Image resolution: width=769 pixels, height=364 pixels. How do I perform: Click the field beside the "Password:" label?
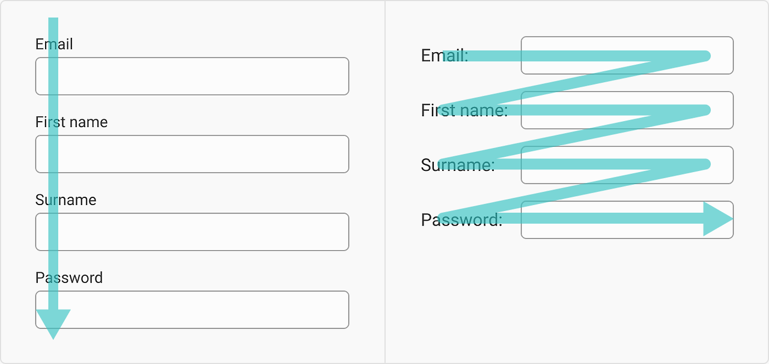point(627,219)
